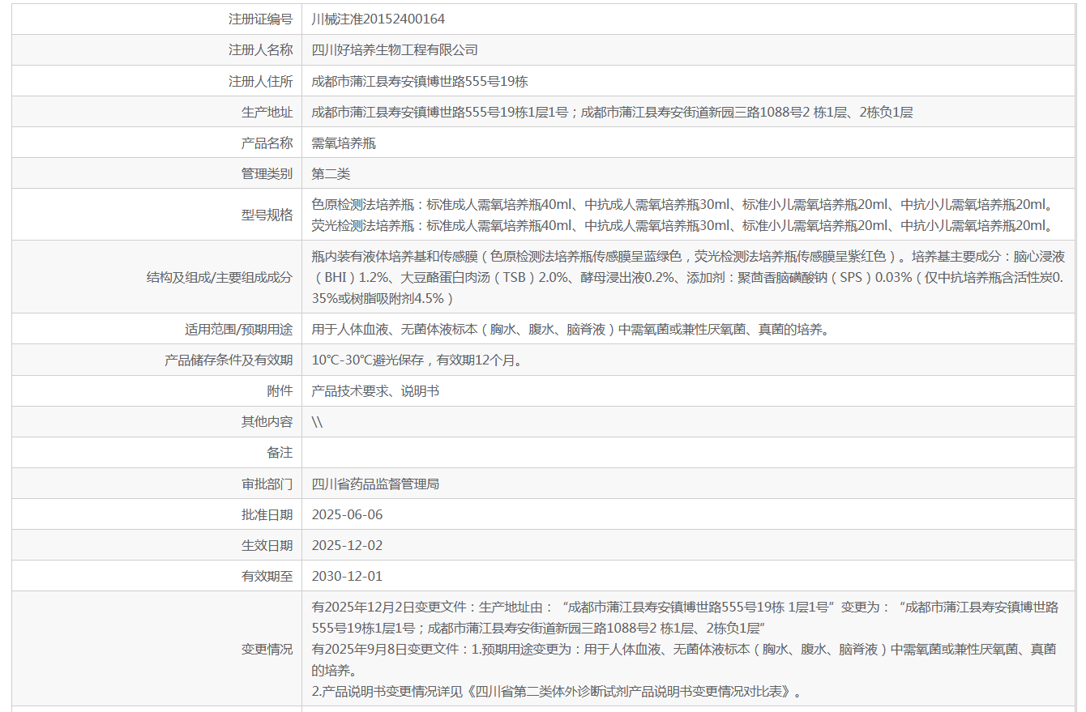Select approving authority 四川省药品监督管理局
Viewport: 1086px width, 712px height.
(x=375, y=484)
